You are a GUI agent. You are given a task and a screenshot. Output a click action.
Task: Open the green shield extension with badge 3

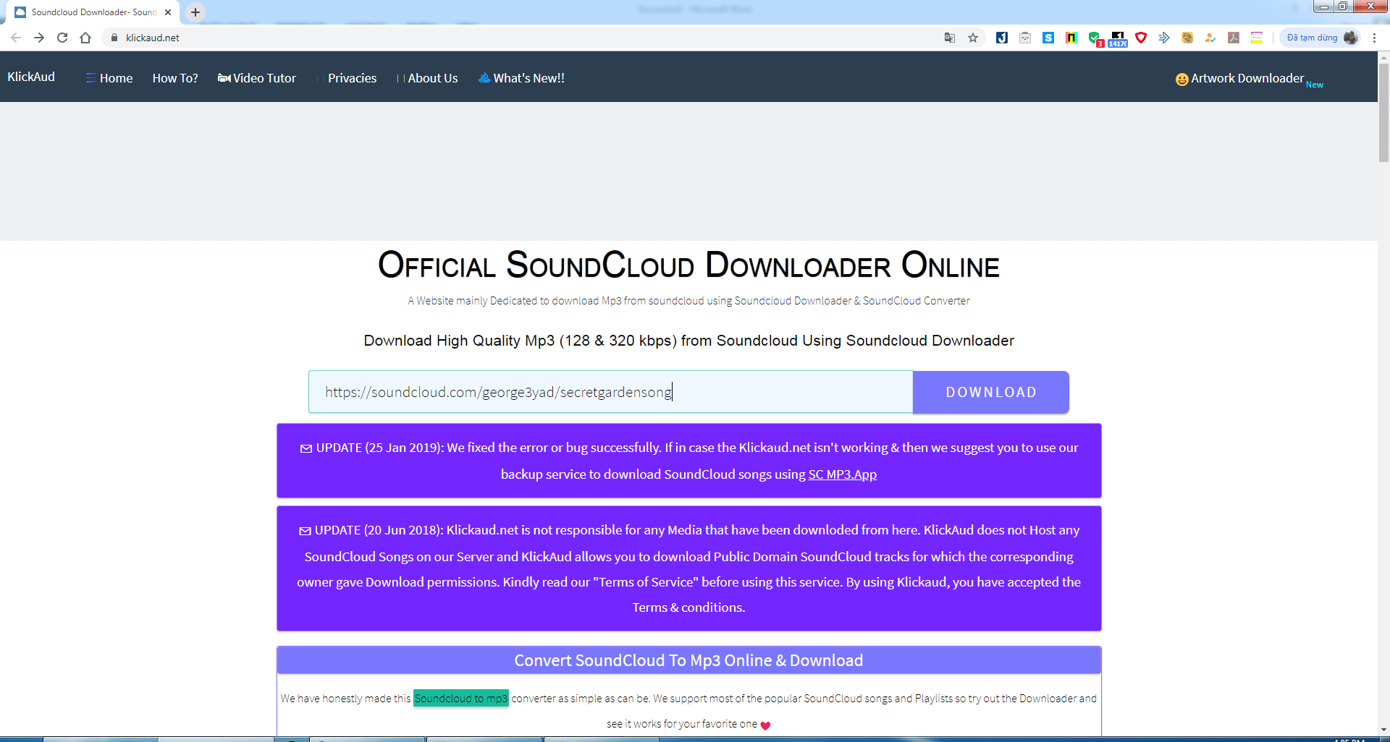coord(1095,38)
